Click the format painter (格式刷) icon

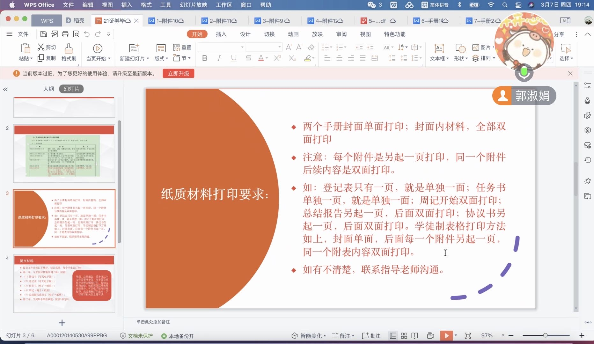69,48
